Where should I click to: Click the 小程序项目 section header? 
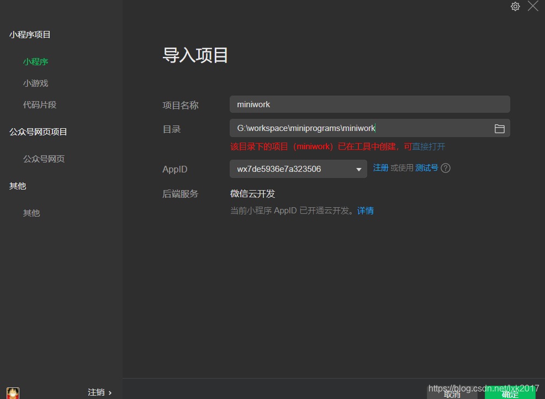[x=30, y=35]
